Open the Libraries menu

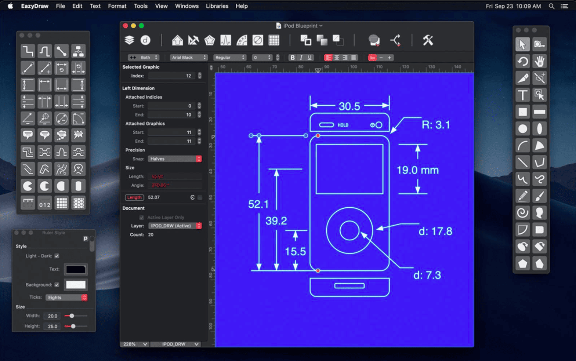[217, 6]
